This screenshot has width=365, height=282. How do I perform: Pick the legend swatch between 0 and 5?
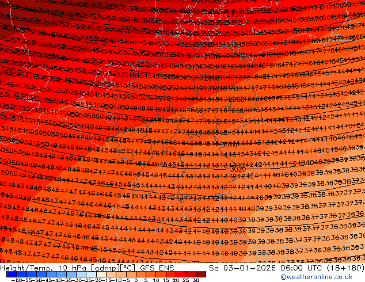(x=141, y=275)
